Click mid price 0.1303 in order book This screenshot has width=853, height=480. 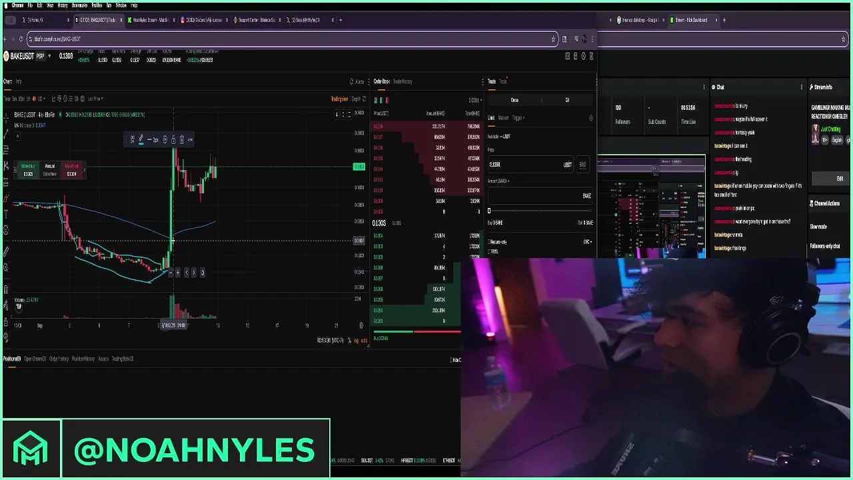(x=379, y=223)
